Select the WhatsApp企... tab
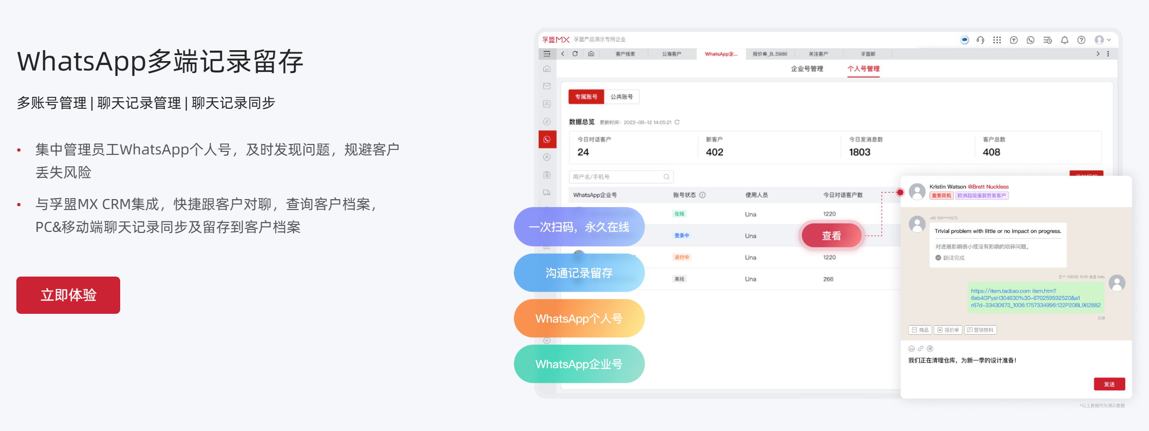The height and width of the screenshot is (431, 1149). pos(721,54)
